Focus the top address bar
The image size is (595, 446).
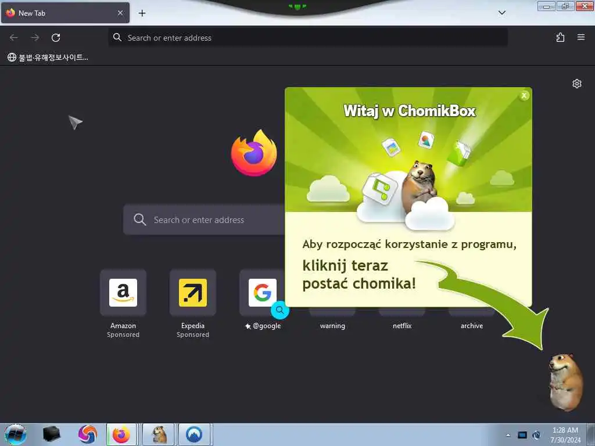(308, 38)
